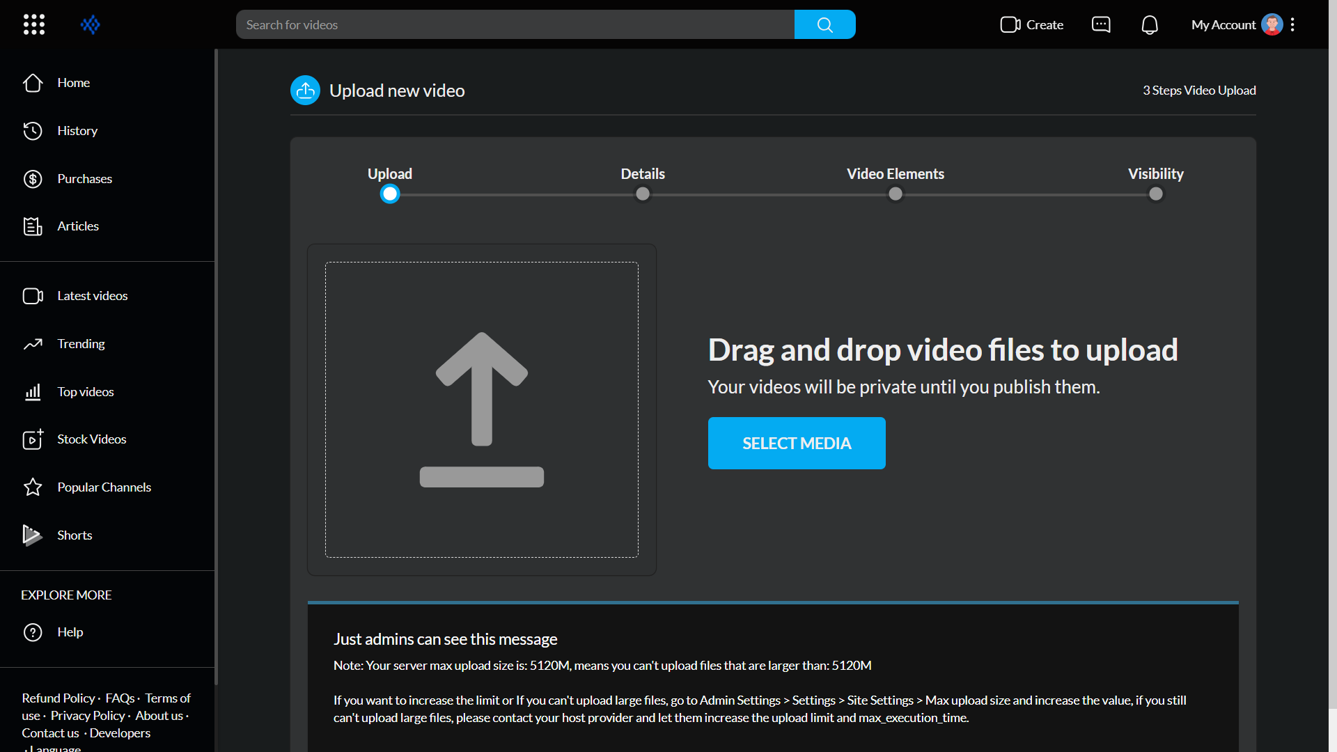The width and height of the screenshot is (1337, 752).
Task: Open the messages chat icon
Action: coord(1101,25)
